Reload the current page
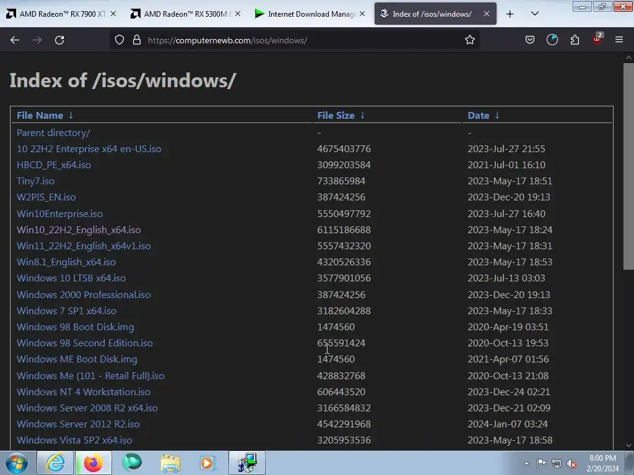 point(59,40)
